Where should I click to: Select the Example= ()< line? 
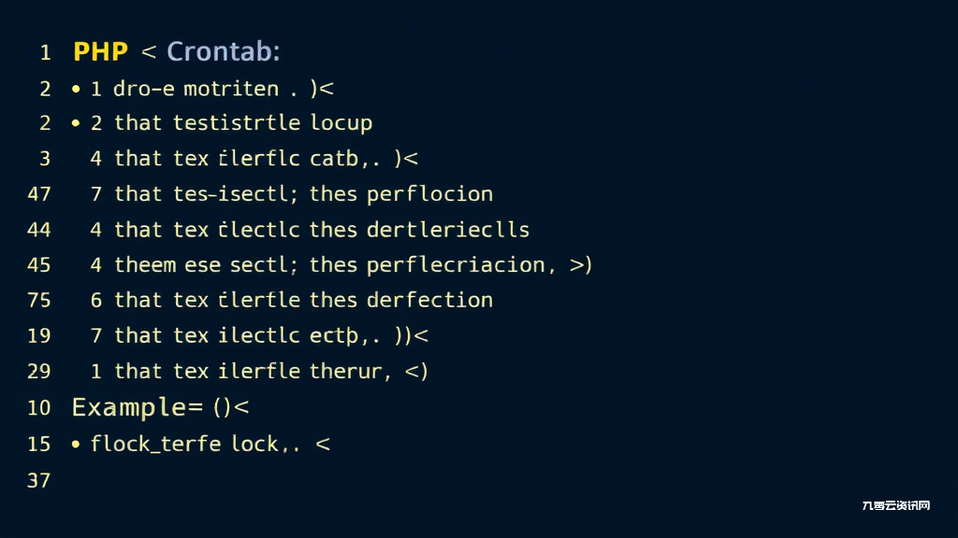coord(161,407)
